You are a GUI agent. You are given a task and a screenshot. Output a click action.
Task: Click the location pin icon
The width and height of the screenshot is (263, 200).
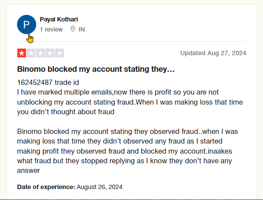click(x=73, y=29)
